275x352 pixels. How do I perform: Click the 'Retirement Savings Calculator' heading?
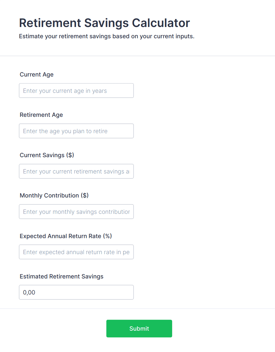coord(104,23)
